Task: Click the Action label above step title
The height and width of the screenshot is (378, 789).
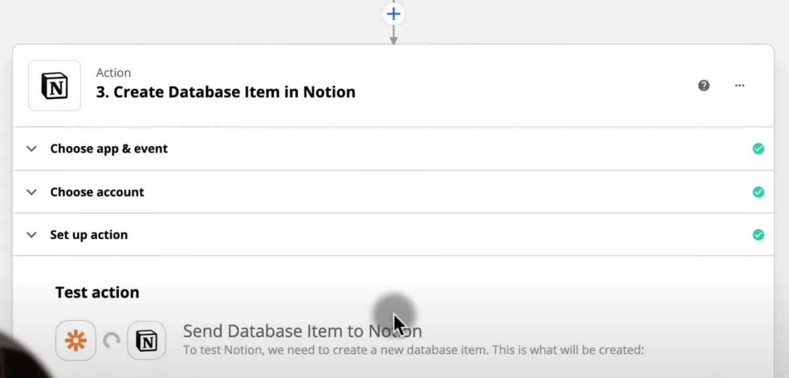Action: [113, 73]
